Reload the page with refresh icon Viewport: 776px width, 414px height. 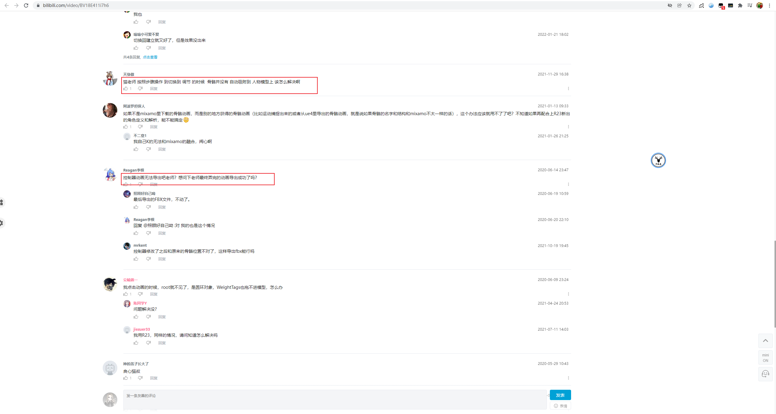pos(26,5)
